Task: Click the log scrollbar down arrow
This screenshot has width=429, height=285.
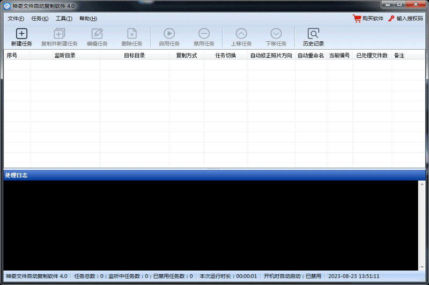Action: pyautogui.click(x=422, y=267)
